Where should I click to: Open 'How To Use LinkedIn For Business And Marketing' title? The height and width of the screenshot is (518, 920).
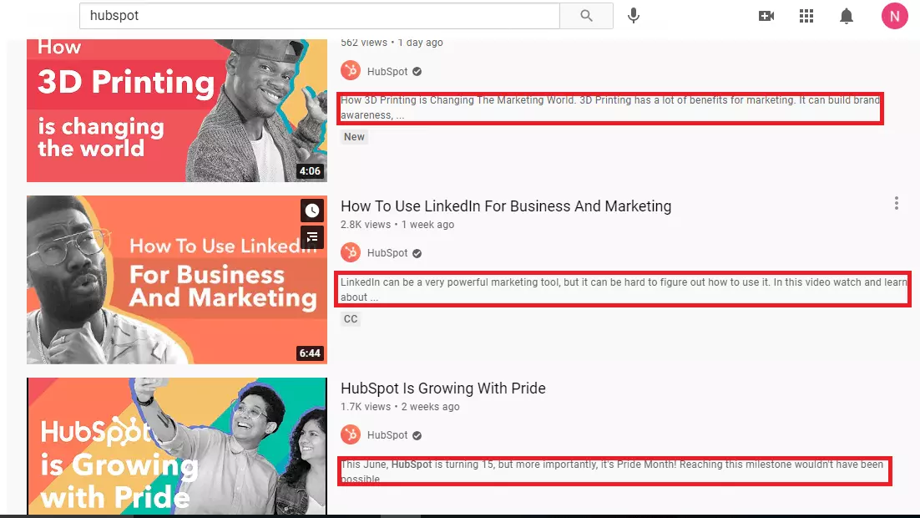click(x=505, y=206)
